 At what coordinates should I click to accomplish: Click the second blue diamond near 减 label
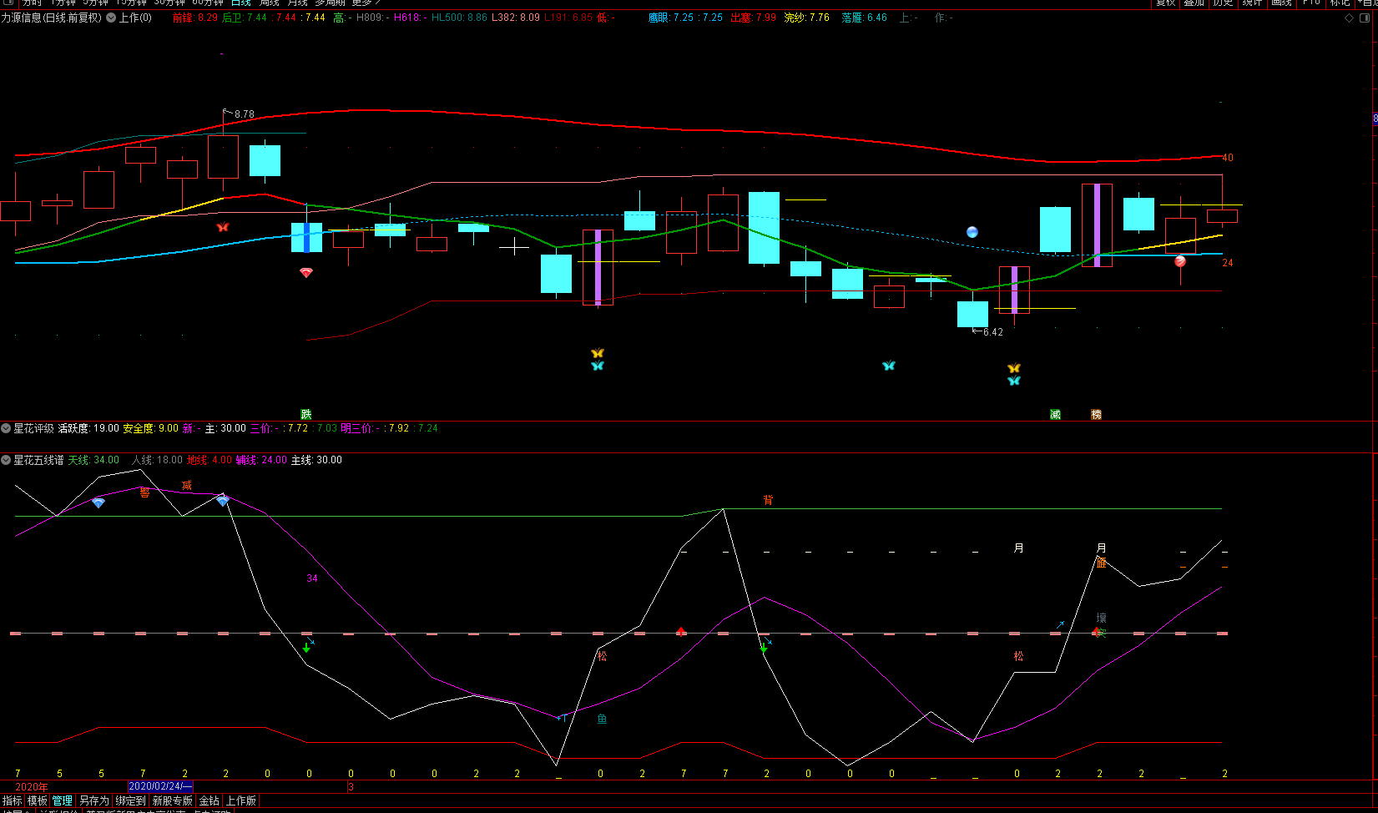point(223,501)
